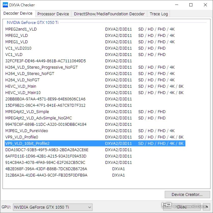Maximize the DXVA Checker window
This screenshot has height=213, width=213.
point(191,5)
